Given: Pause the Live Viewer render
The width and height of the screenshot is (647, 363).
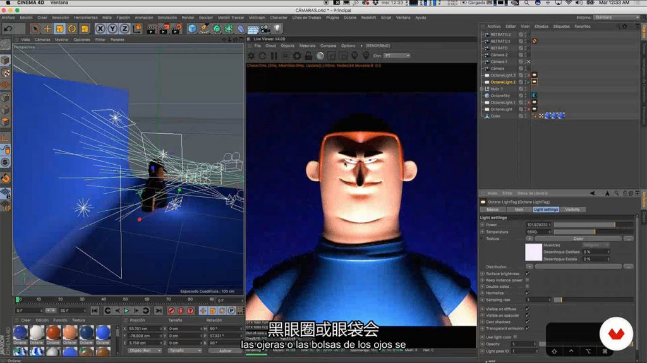Looking at the screenshot, I should click(x=274, y=56).
